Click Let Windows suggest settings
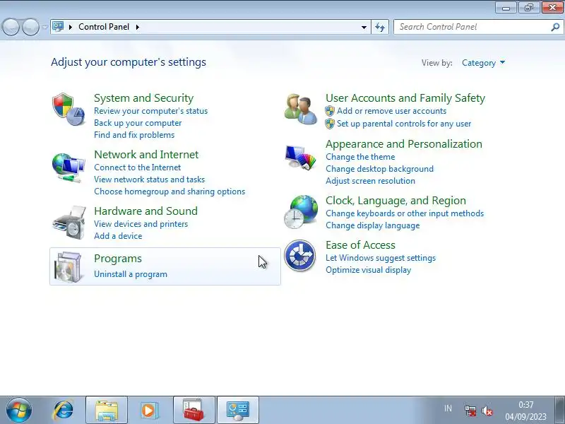 (381, 258)
